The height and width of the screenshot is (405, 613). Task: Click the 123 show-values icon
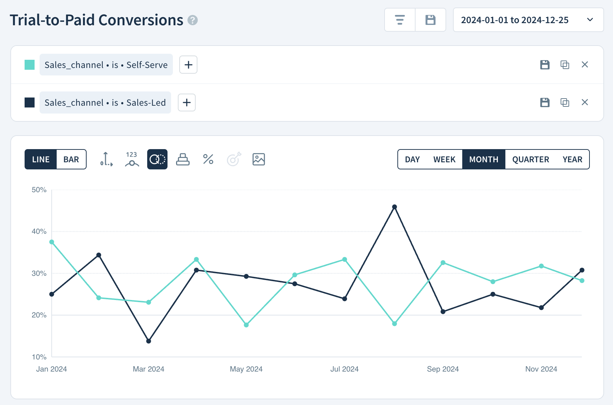tap(132, 159)
